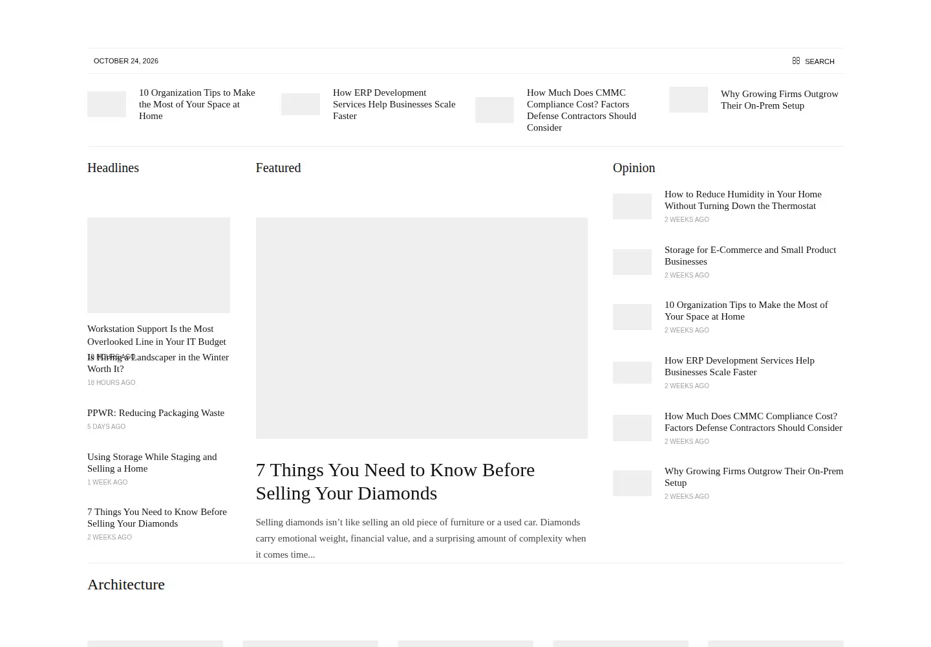
Task: Open the Headlines section heading
Action: coord(113,168)
